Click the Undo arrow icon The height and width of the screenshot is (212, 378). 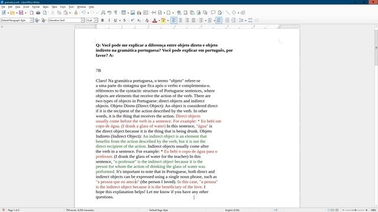pos(83,13)
